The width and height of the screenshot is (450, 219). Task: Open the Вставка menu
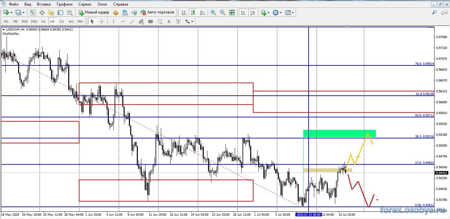click(x=44, y=4)
